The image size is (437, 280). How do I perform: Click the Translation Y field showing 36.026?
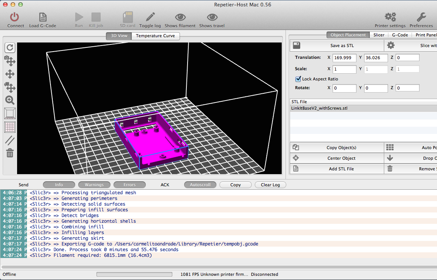click(x=376, y=58)
